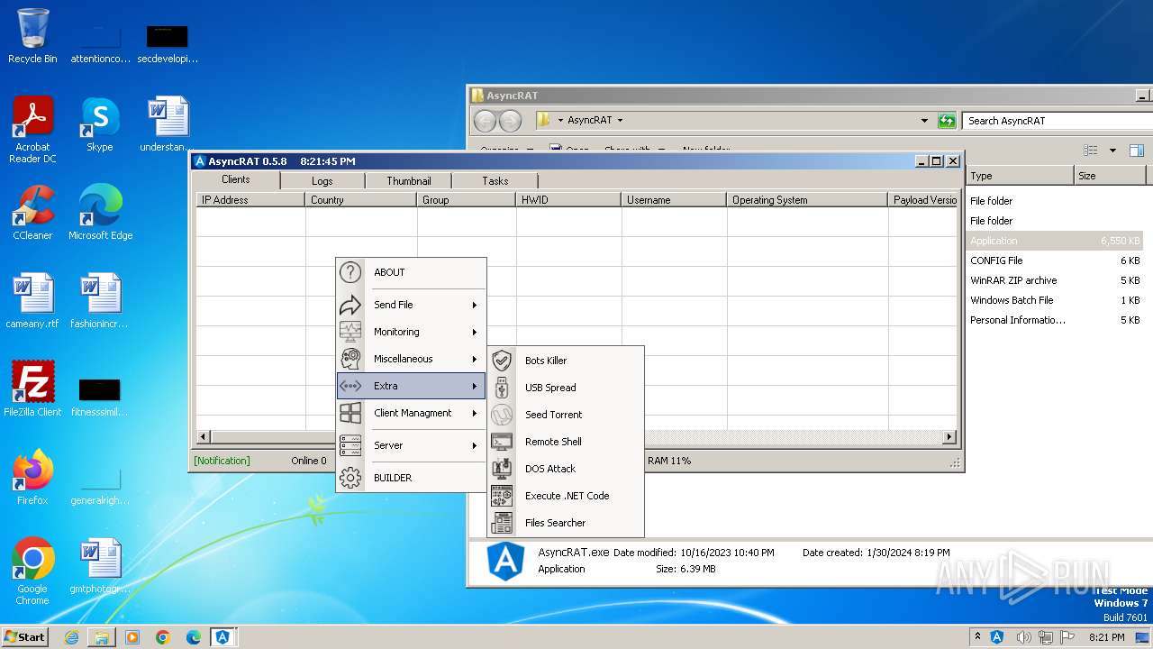Click the BUILDER gear icon
Screen dimensions: 1153x649
point(350,478)
